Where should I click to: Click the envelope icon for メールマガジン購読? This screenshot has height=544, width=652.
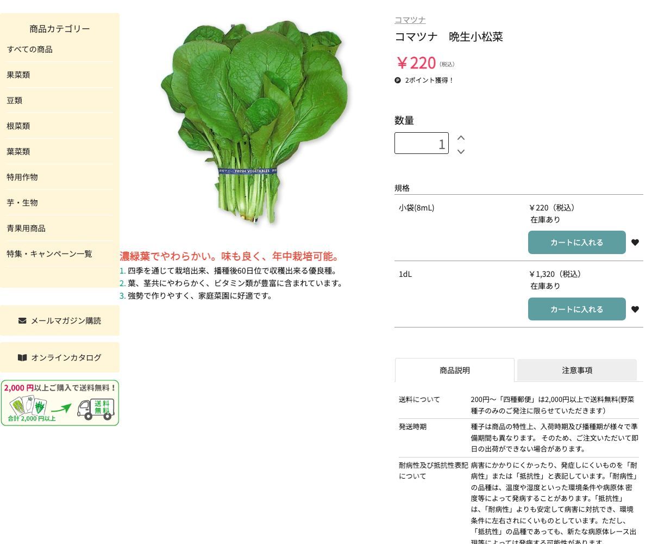pos(22,320)
